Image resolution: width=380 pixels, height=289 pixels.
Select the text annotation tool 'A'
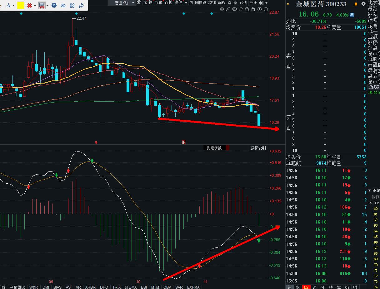click(x=8, y=5)
